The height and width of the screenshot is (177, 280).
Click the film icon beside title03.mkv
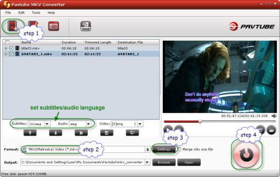17,48
